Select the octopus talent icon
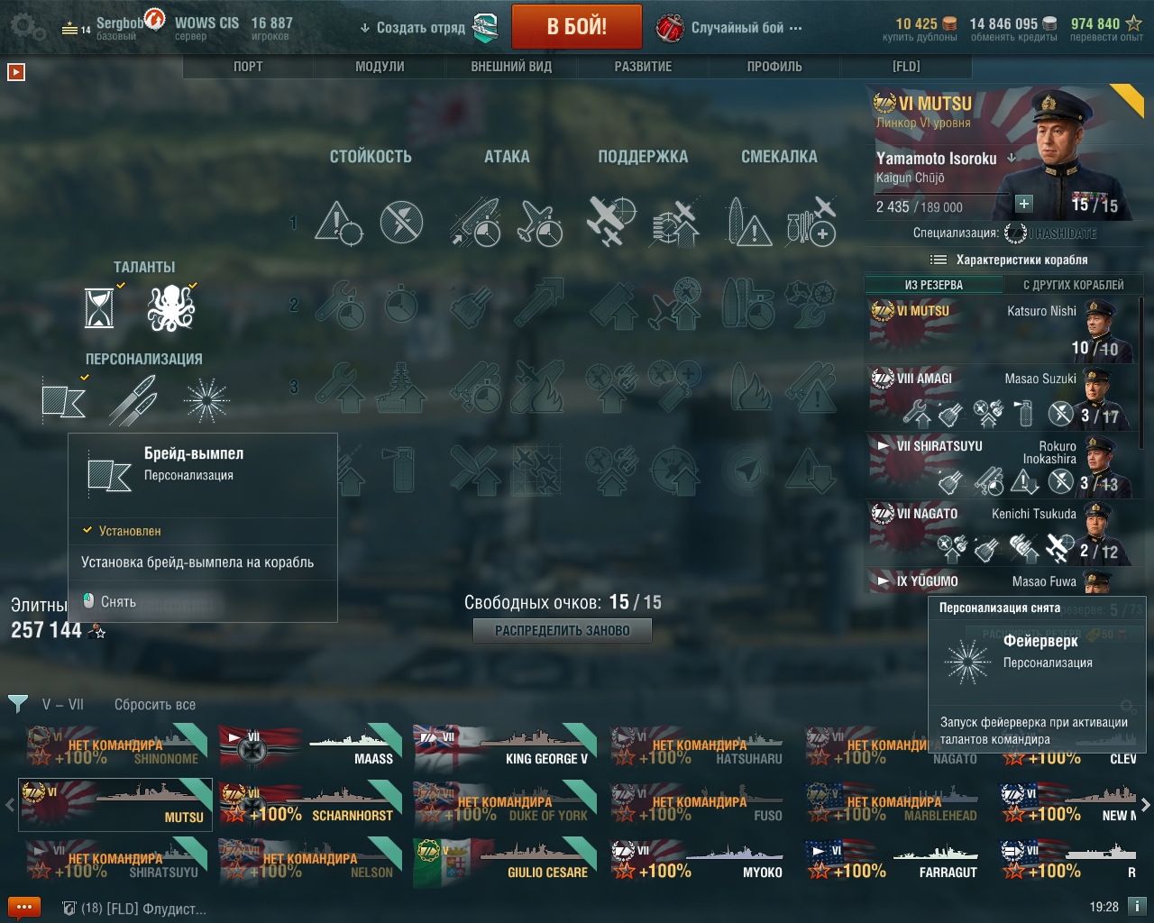 [170, 308]
